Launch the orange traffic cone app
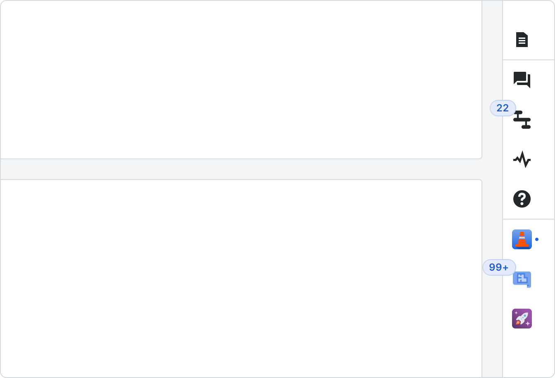The width and height of the screenshot is (555, 378). click(522, 239)
